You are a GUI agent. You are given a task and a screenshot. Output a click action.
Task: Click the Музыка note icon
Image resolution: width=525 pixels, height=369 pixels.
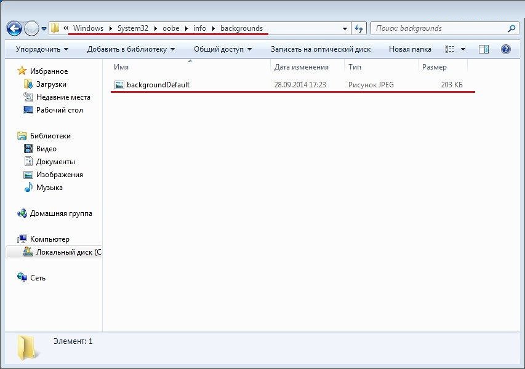pos(28,188)
